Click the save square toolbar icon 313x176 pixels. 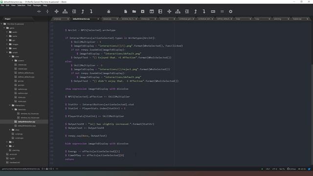click(142, 12)
